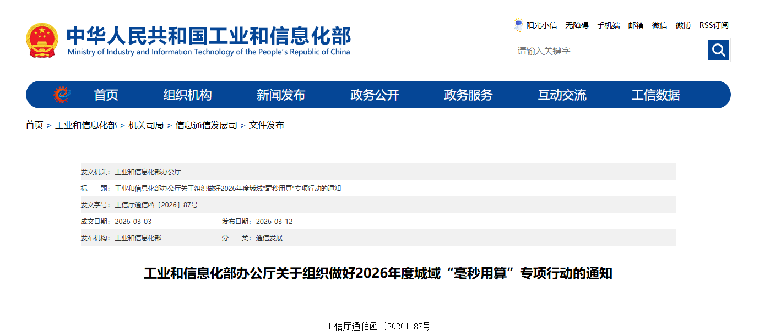Click the 成文日期 value 2026-03-03
759x336 pixels.
point(133,221)
